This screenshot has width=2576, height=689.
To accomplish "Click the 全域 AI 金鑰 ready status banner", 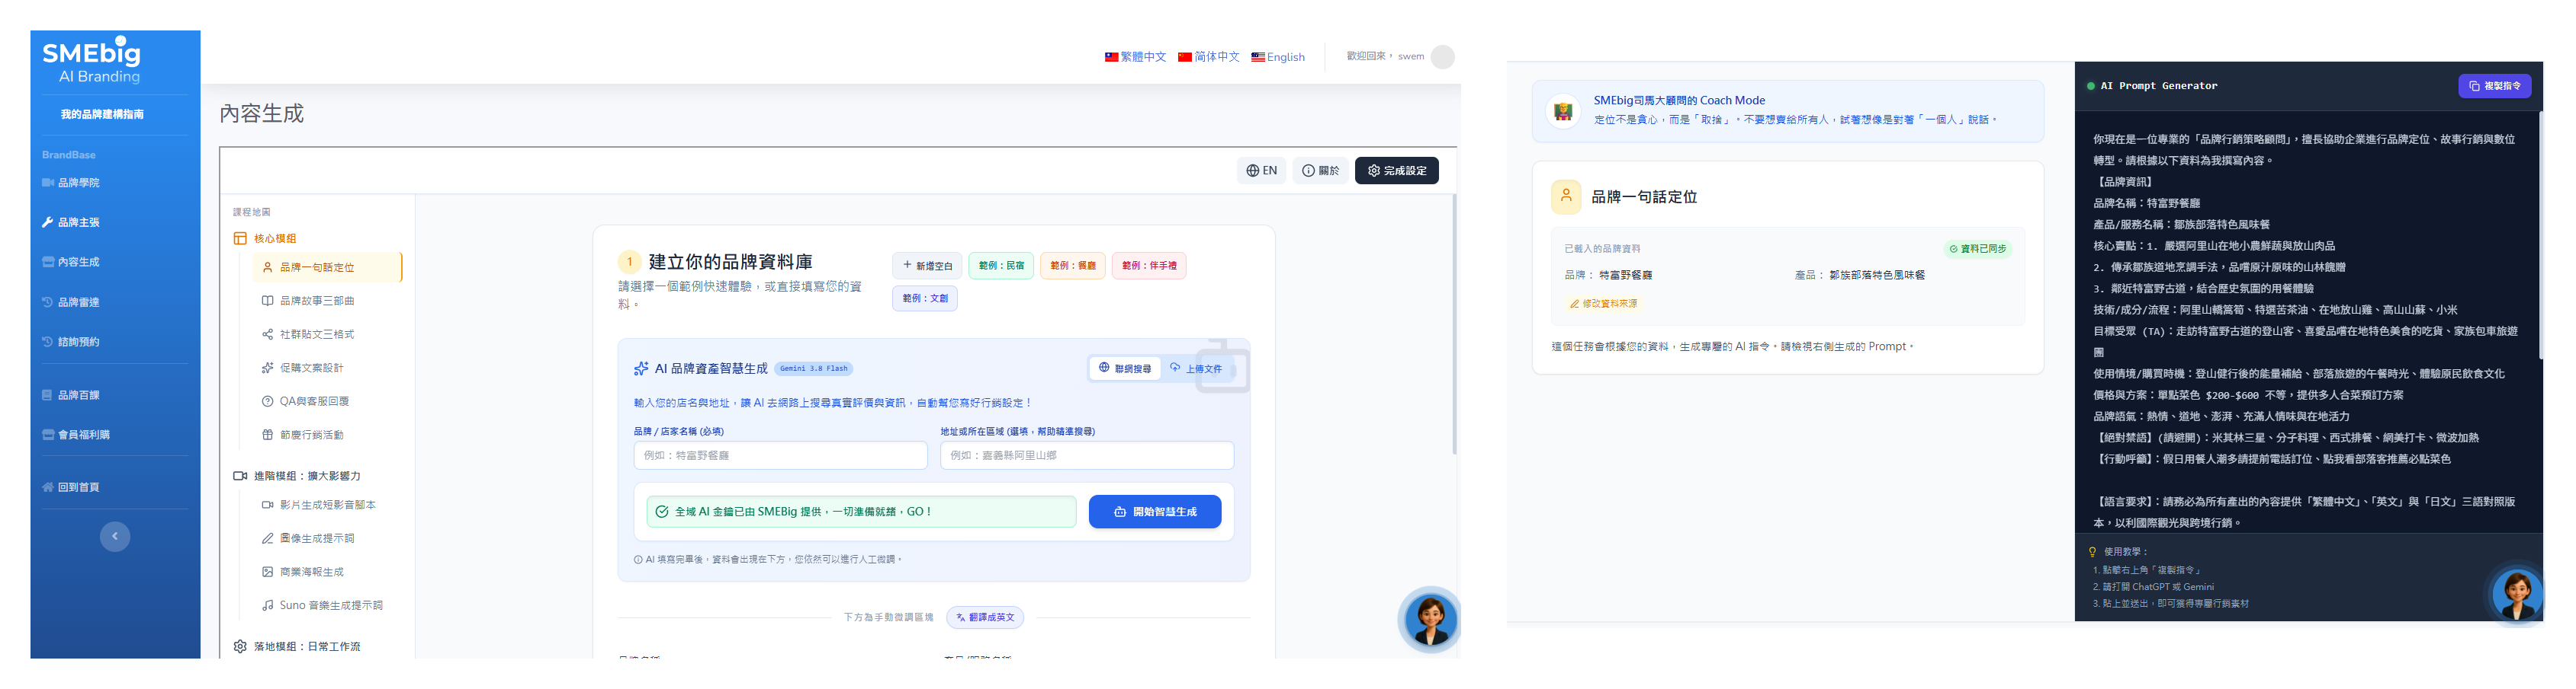I will point(861,512).
